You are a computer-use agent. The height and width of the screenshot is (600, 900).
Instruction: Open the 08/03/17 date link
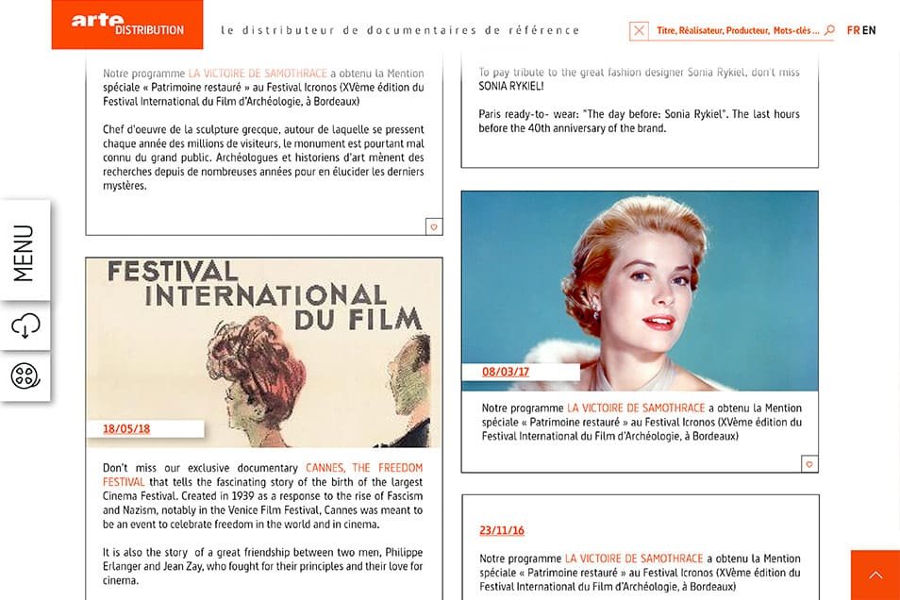[506, 372]
